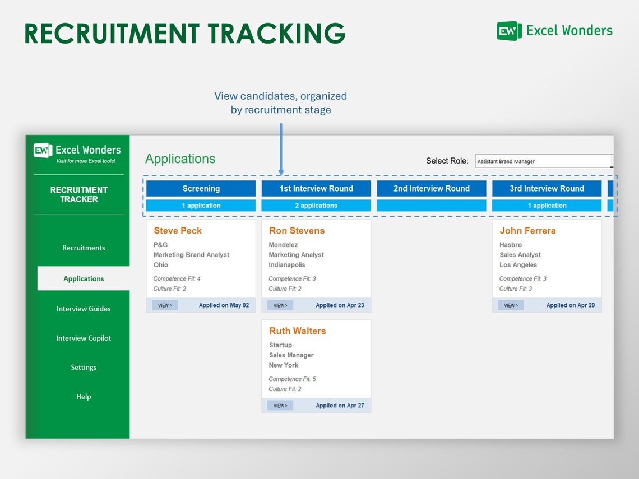Click the 2 applications count label
The width and height of the screenshot is (639, 479).
pos(316,205)
